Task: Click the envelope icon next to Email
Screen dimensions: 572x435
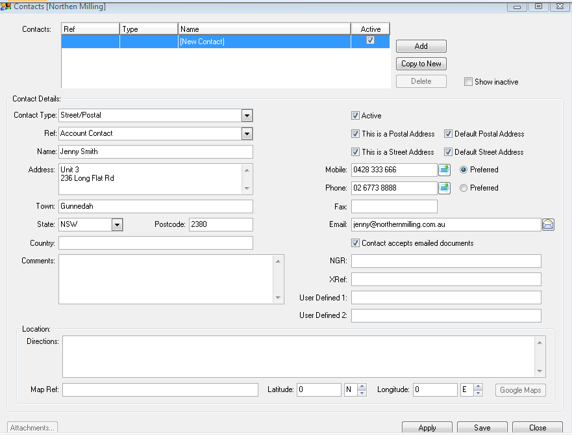Action: tap(548, 224)
